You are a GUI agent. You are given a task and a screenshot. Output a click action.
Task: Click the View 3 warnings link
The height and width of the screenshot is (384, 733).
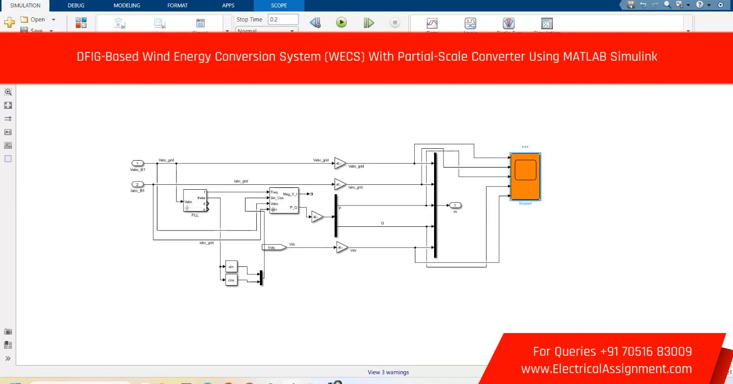point(388,372)
